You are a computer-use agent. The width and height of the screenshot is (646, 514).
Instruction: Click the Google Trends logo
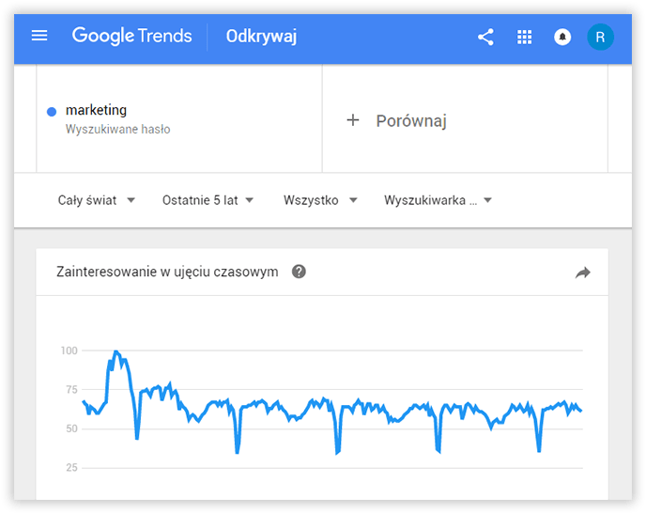coord(131,37)
